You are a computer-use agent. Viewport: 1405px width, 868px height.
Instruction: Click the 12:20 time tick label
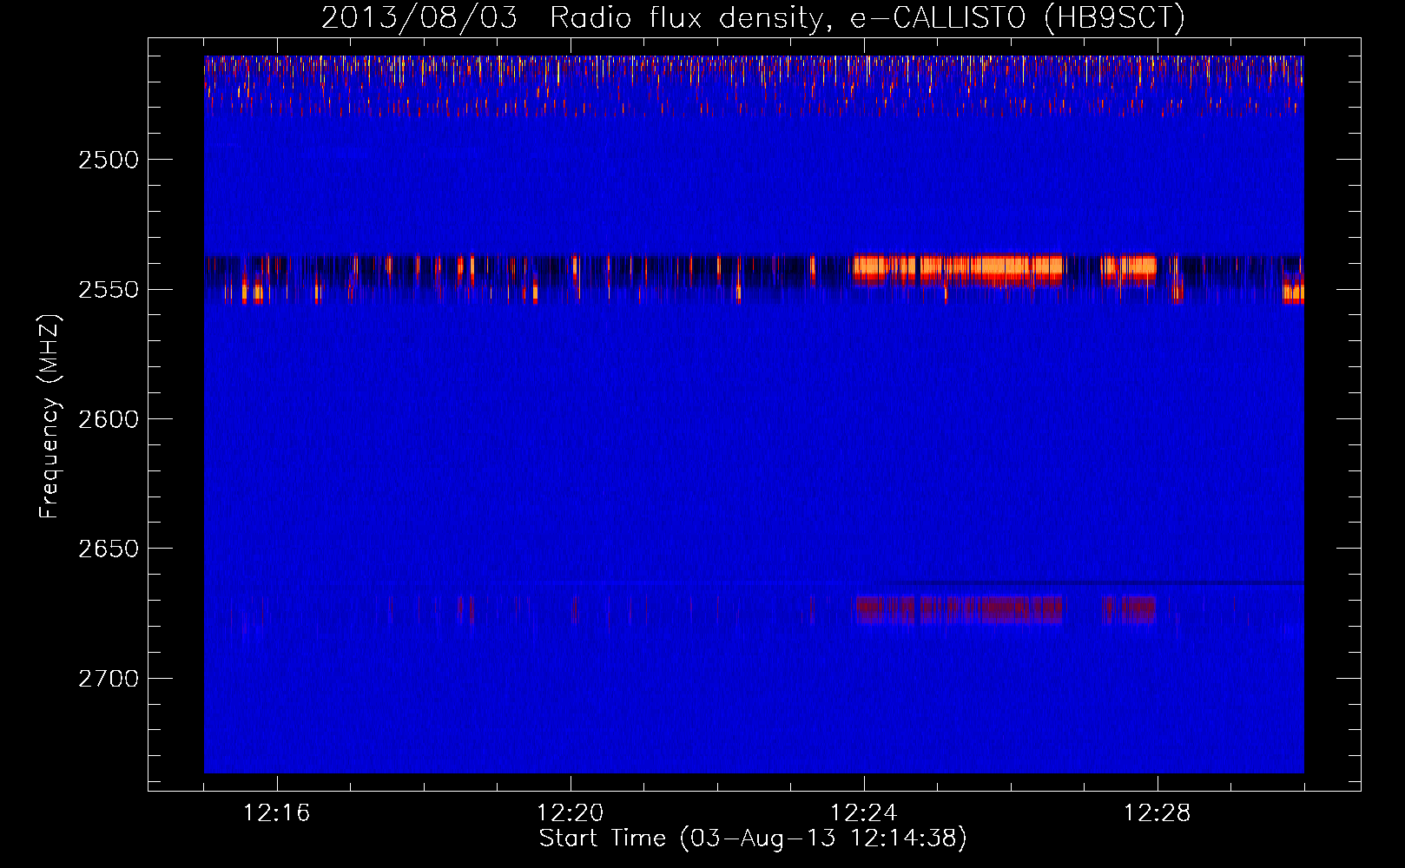pyautogui.click(x=571, y=813)
